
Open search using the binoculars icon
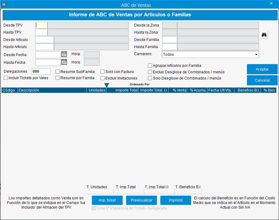tap(264, 35)
